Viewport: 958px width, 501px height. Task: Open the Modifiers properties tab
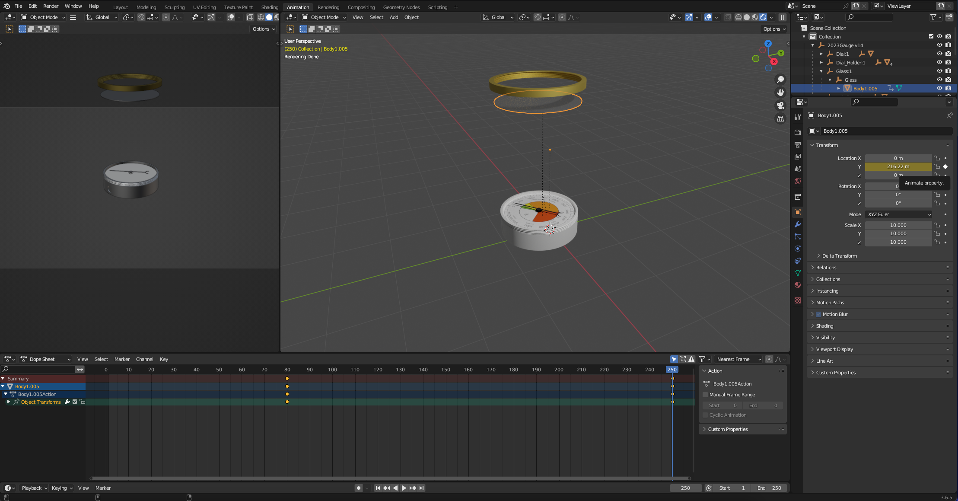(798, 224)
